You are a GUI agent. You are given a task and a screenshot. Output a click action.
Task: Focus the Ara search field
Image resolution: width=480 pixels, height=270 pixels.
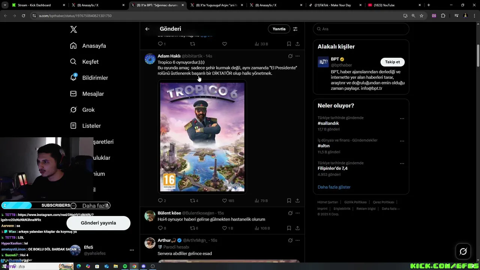pos(361,29)
